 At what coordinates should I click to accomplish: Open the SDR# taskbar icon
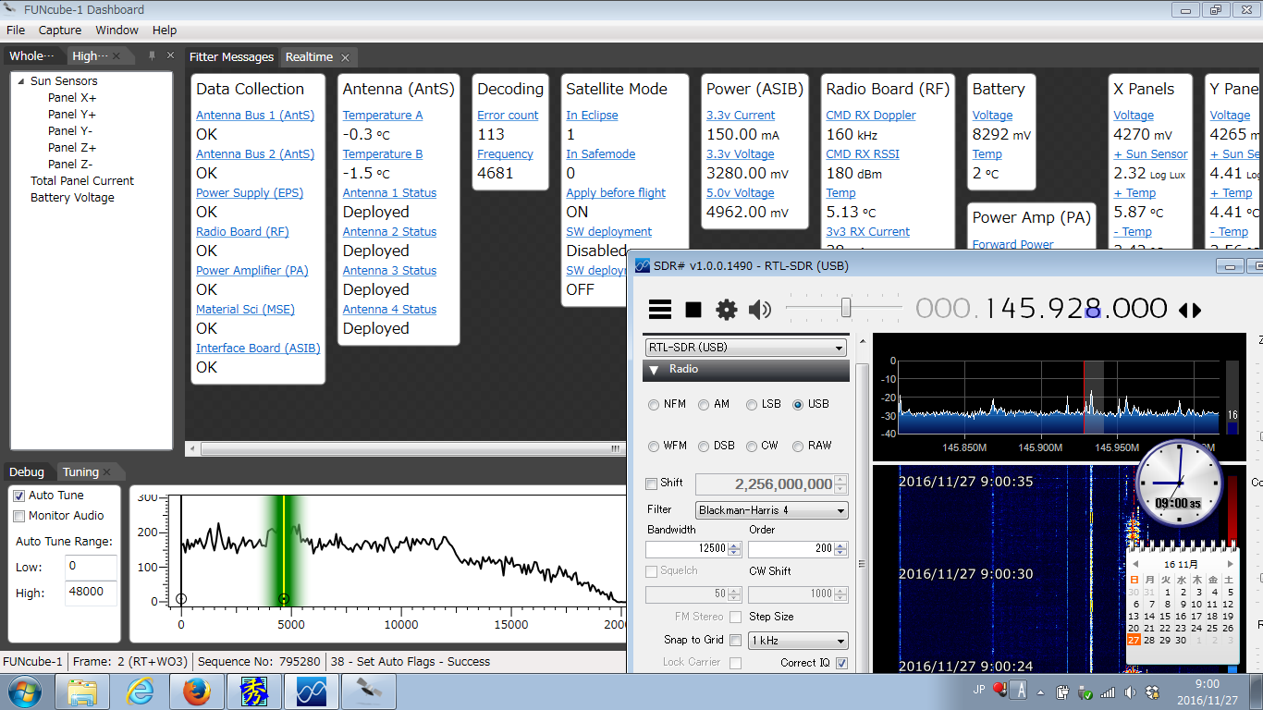pos(311,692)
